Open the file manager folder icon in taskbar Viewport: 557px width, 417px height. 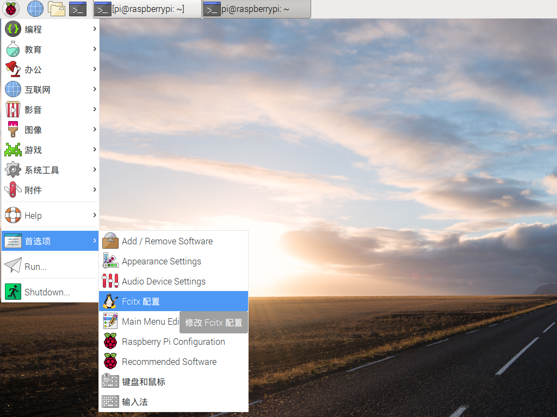57,9
